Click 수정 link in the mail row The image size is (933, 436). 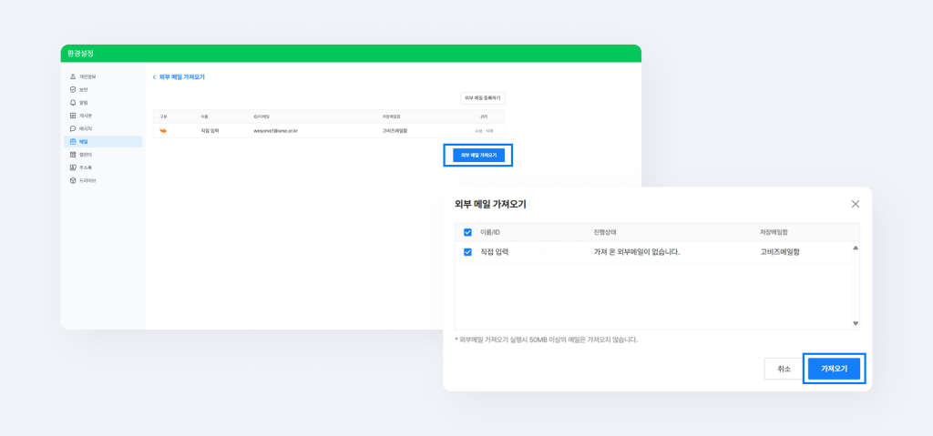click(478, 131)
